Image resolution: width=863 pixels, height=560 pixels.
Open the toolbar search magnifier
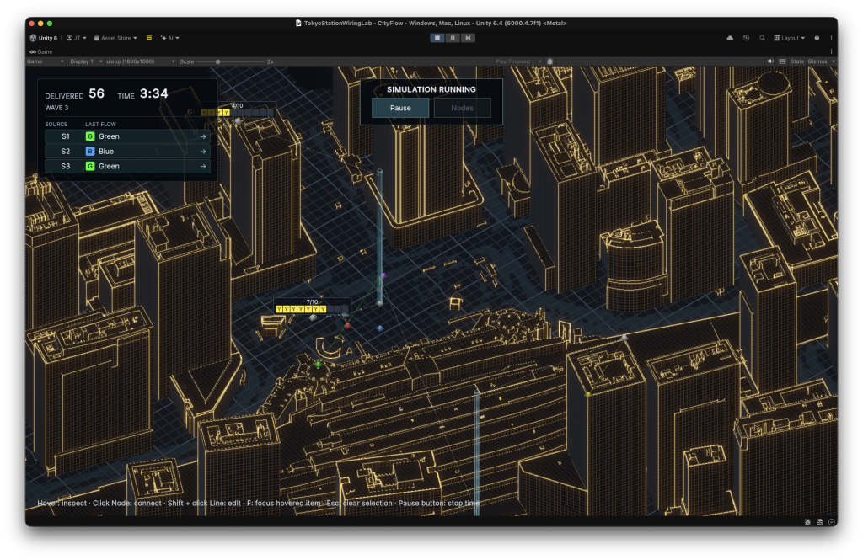click(762, 38)
